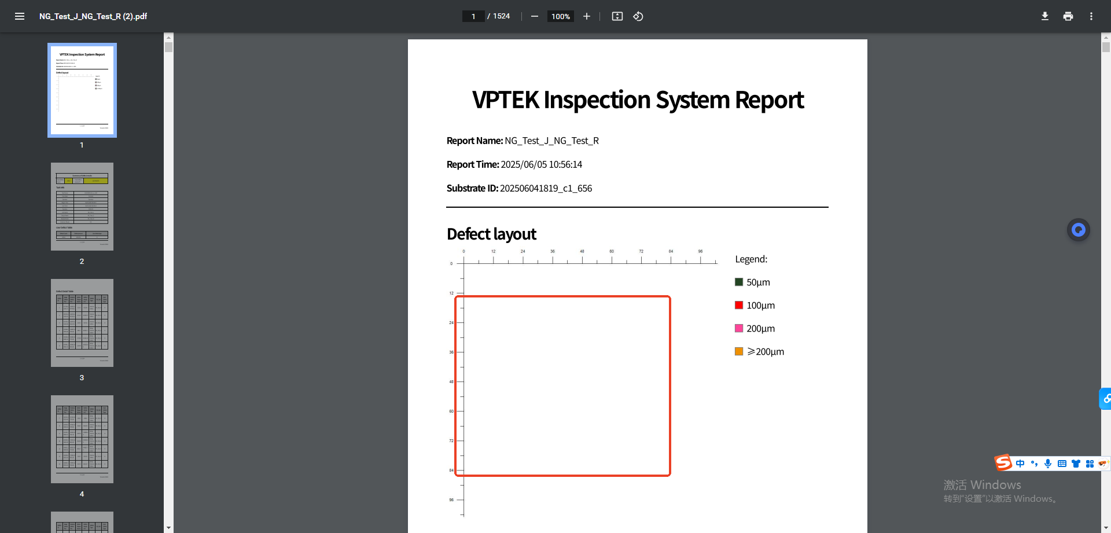
Task: Click the 100% zoom level field
Action: point(561,16)
